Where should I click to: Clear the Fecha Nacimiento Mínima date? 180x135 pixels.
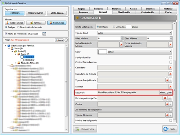click(121, 45)
